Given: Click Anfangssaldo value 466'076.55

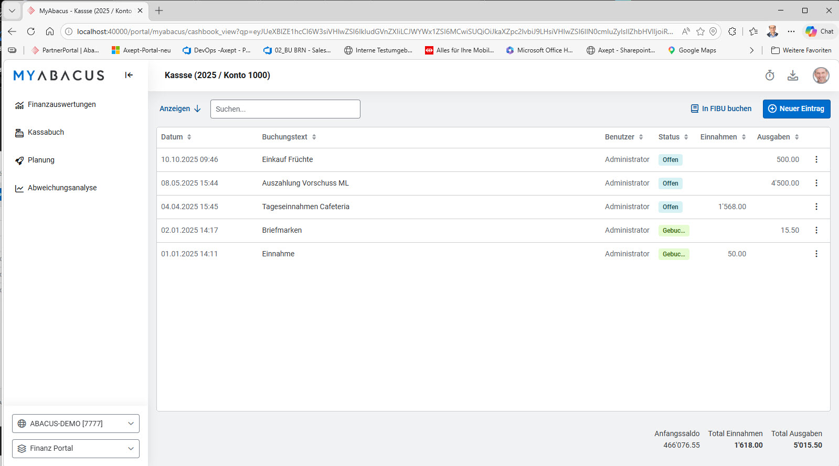Looking at the screenshot, I should [682, 445].
